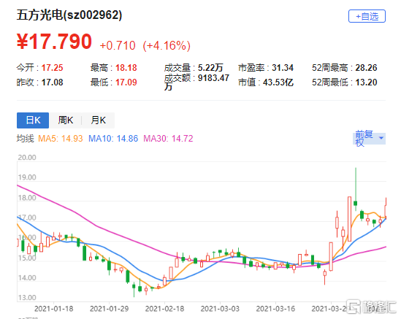The height and width of the screenshot is (319, 401).
Task: Select the price change +0.710
Action: point(118,46)
